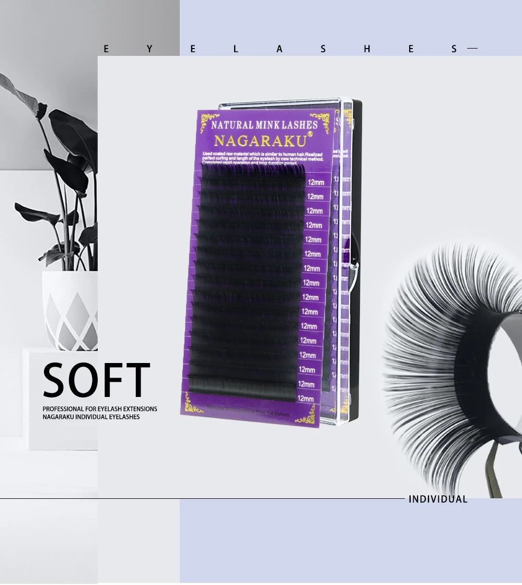
Task: Click the spaced "EYELASHES" header text
Action: click(x=280, y=49)
